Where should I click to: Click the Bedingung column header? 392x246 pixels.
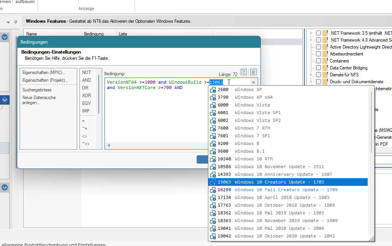pyautogui.click(x=94, y=34)
